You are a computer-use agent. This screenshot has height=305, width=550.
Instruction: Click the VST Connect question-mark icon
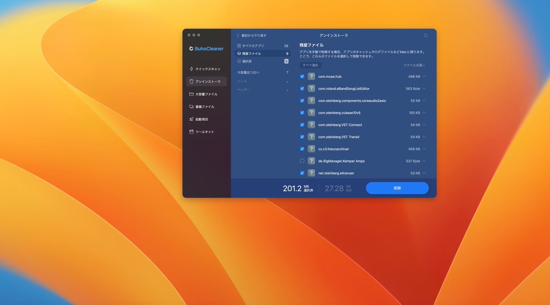pos(311,125)
